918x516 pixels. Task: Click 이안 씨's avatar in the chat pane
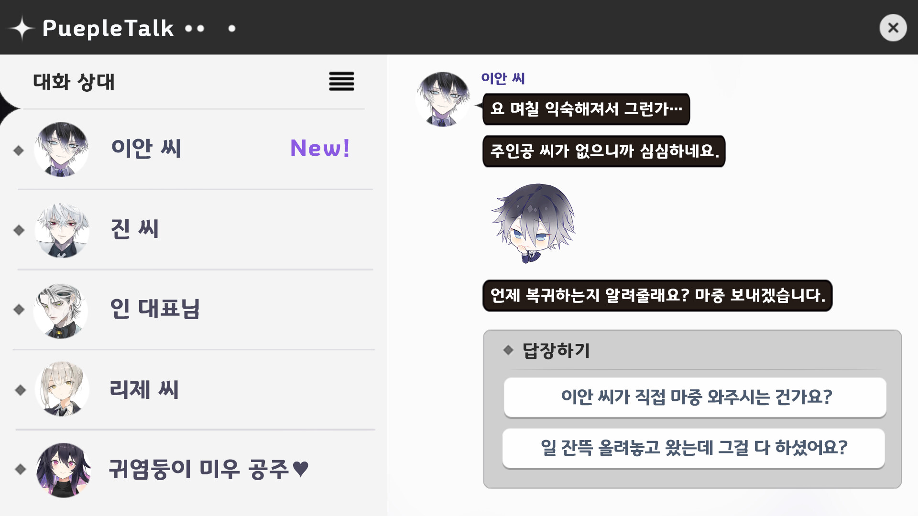point(443,99)
